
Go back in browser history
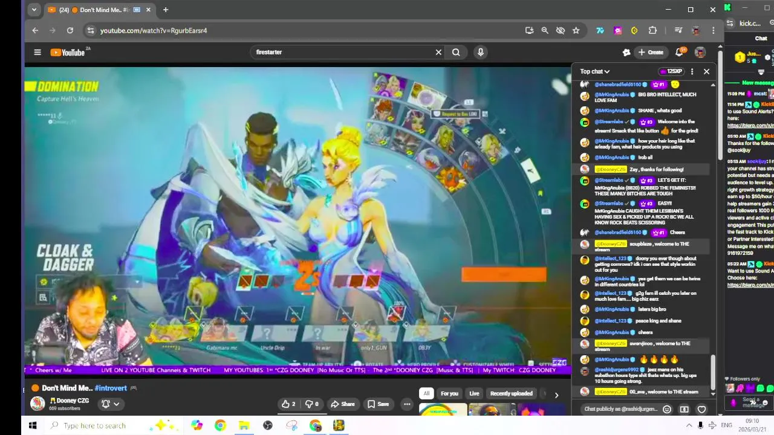point(35,30)
